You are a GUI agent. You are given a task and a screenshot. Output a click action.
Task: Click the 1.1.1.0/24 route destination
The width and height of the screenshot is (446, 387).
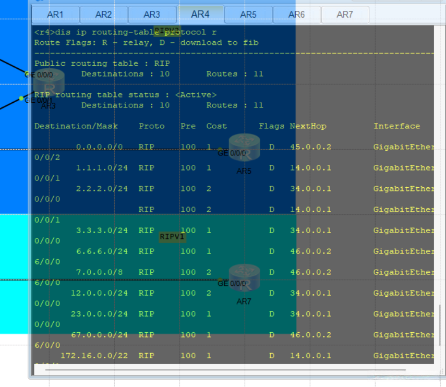pos(102,168)
